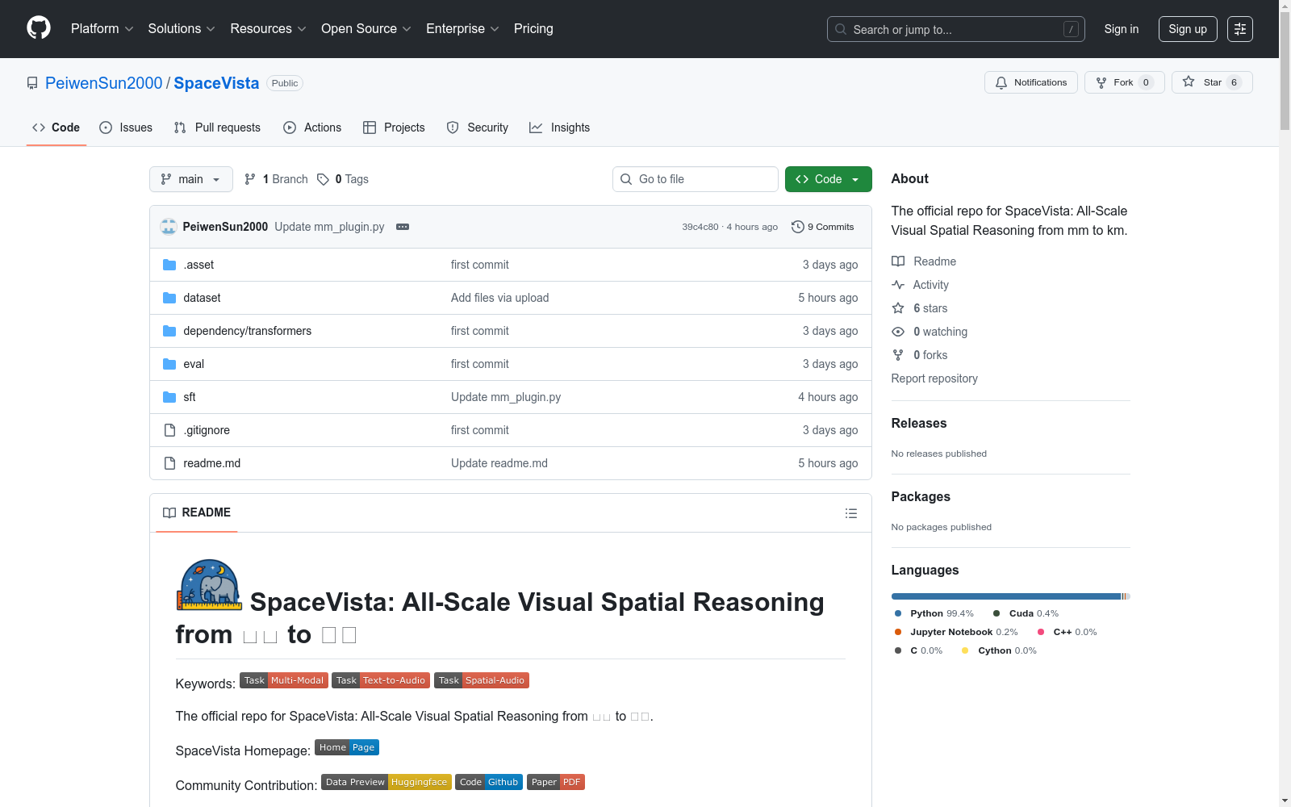Open the Pull requests tab
The width and height of the screenshot is (1291, 807).
217,128
